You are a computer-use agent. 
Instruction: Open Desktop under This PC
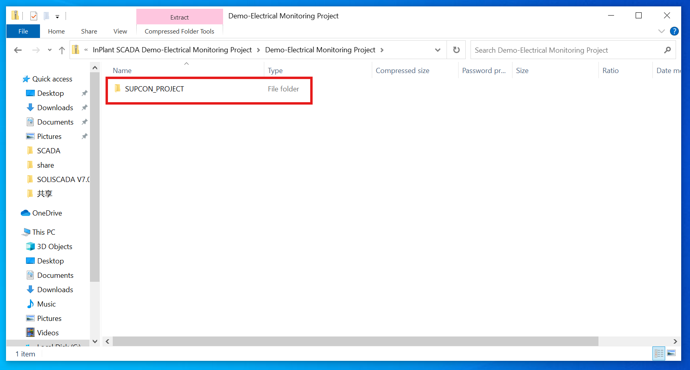pyautogui.click(x=50, y=261)
